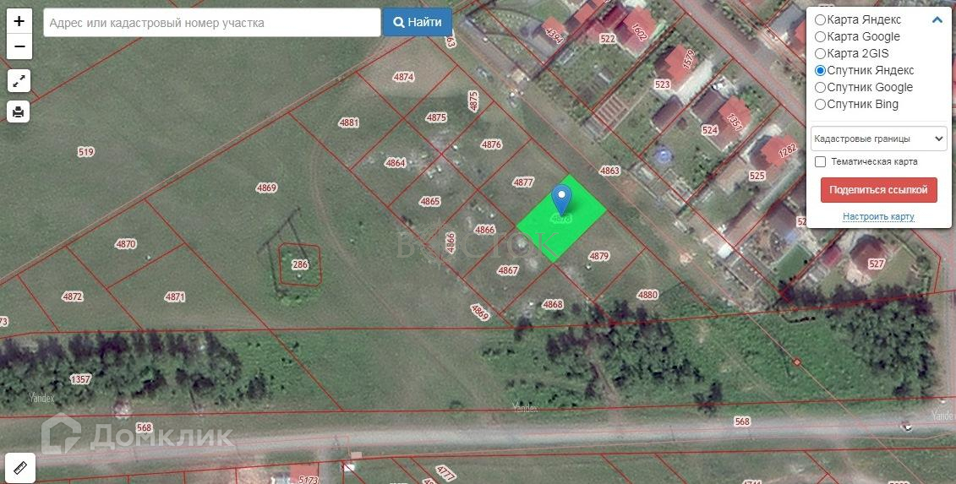Screen dimensions: 956x484
Task: Click parcel label 4867
Action: click(x=508, y=270)
